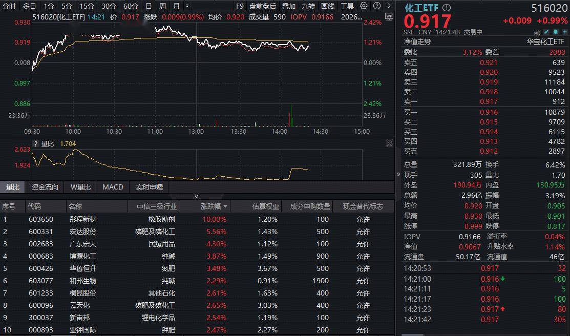Switch to MACD indicator tab
The width and height of the screenshot is (570, 336).
(x=113, y=187)
